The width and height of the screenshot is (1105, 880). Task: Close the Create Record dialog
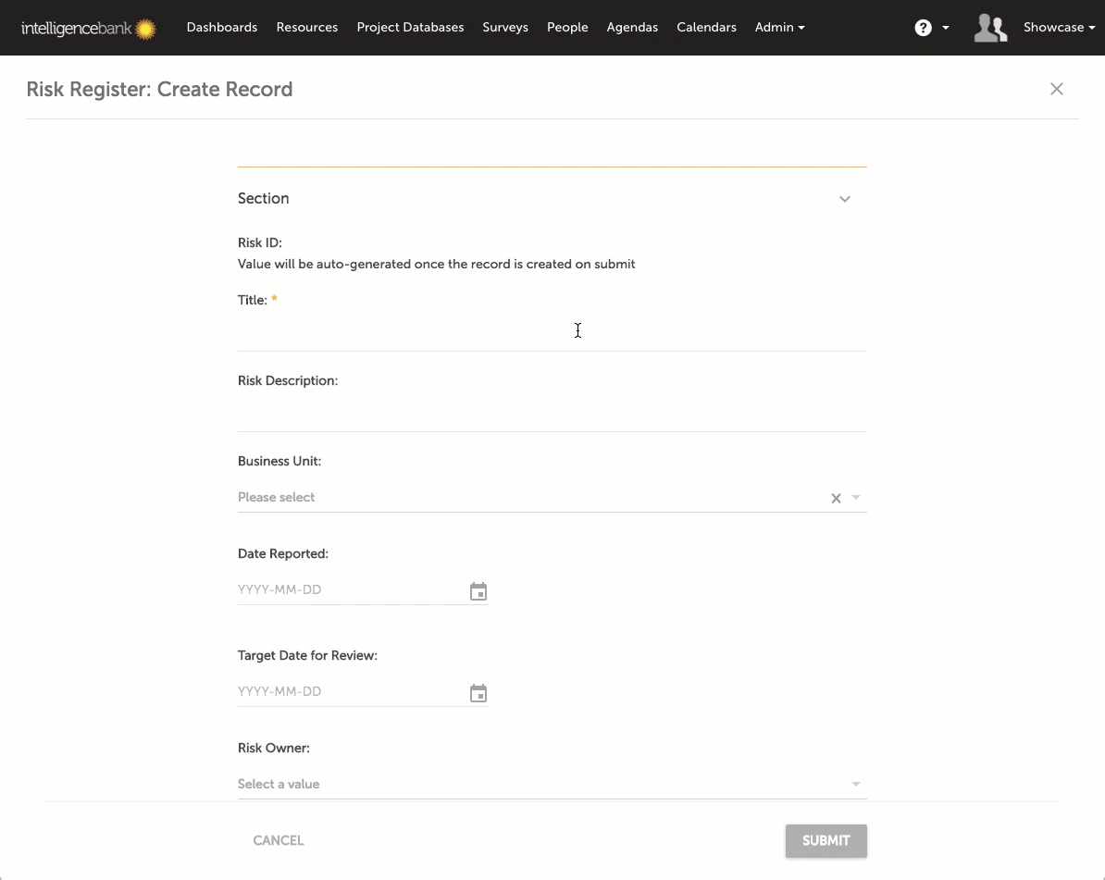[x=1057, y=89]
